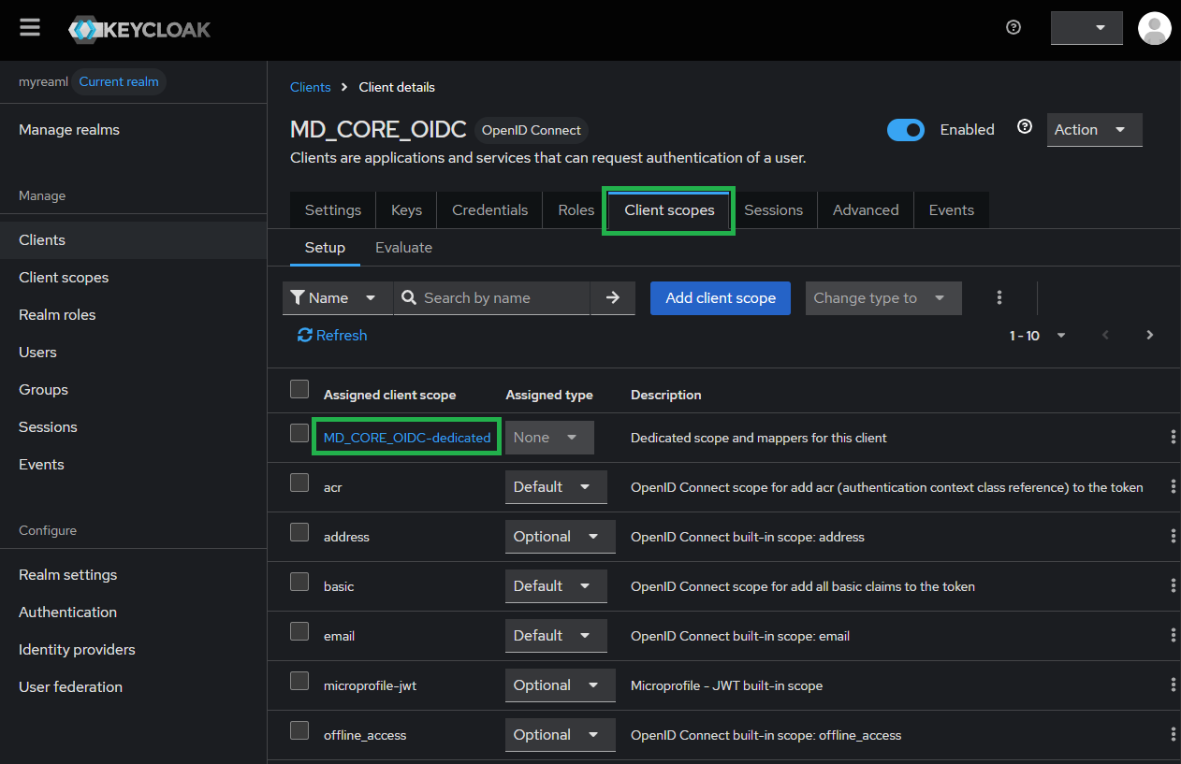Image resolution: width=1181 pixels, height=764 pixels.
Task: Open kebab menu for acr row
Action: pos(1173,487)
